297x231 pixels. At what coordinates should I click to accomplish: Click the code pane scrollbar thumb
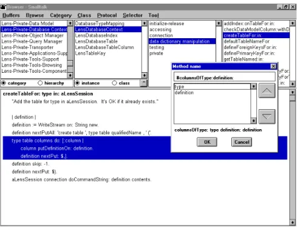(292, 98)
